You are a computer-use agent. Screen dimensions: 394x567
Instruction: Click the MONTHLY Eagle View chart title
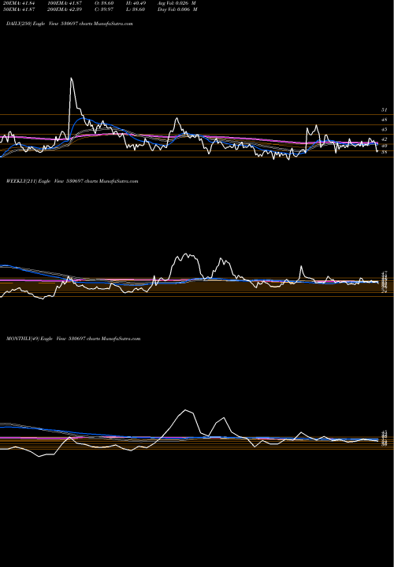[x=73, y=339]
